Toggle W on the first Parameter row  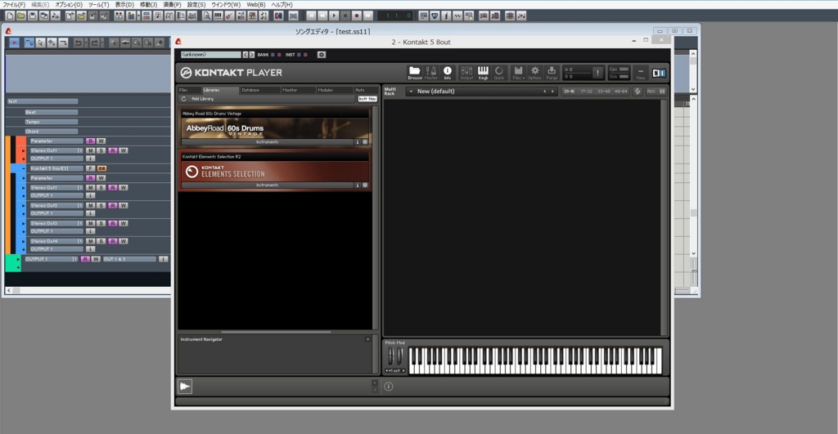pyautogui.click(x=101, y=141)
